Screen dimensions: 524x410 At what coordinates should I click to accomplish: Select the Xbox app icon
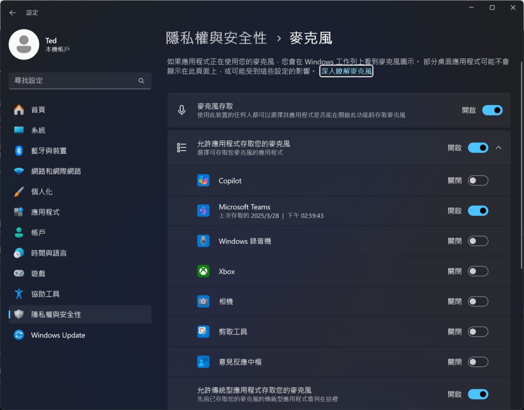(x=203, y=271)
